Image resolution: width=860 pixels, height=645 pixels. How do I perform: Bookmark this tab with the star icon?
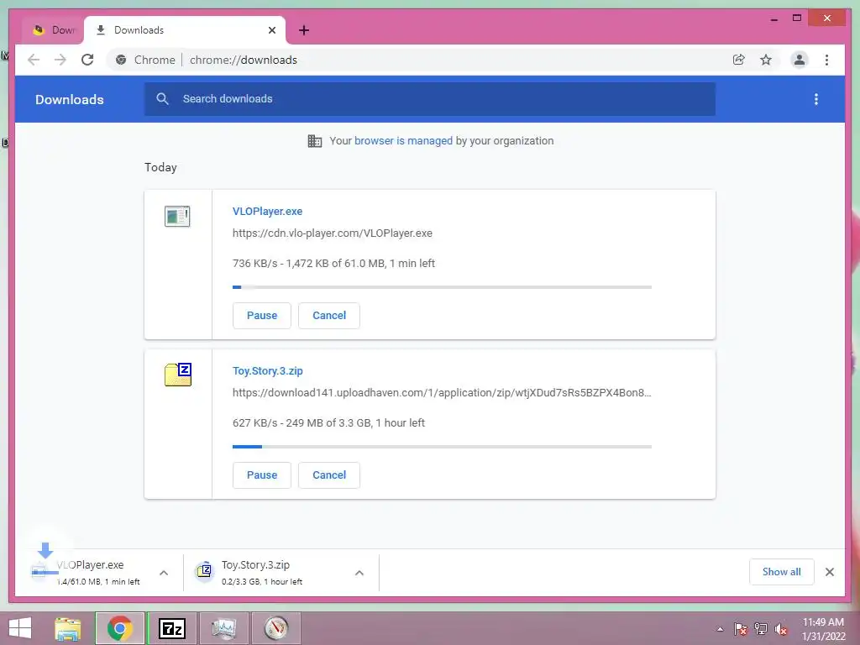tap(766, 60)
